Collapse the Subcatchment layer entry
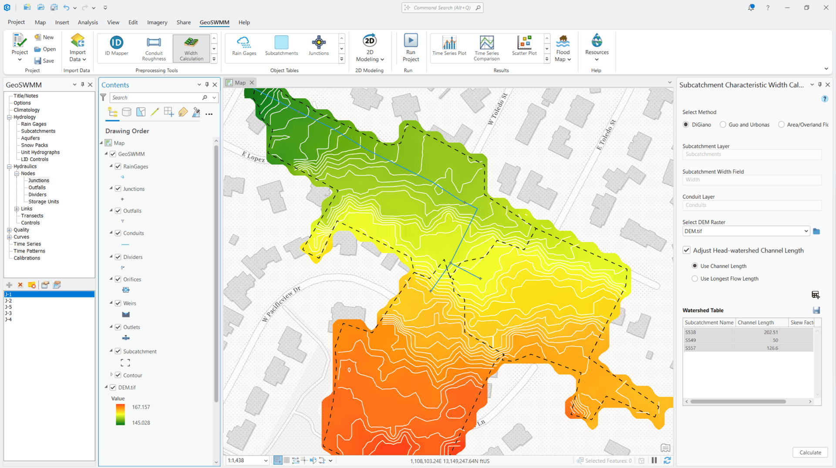Screen dimensions: 836x468 point(111,351)
